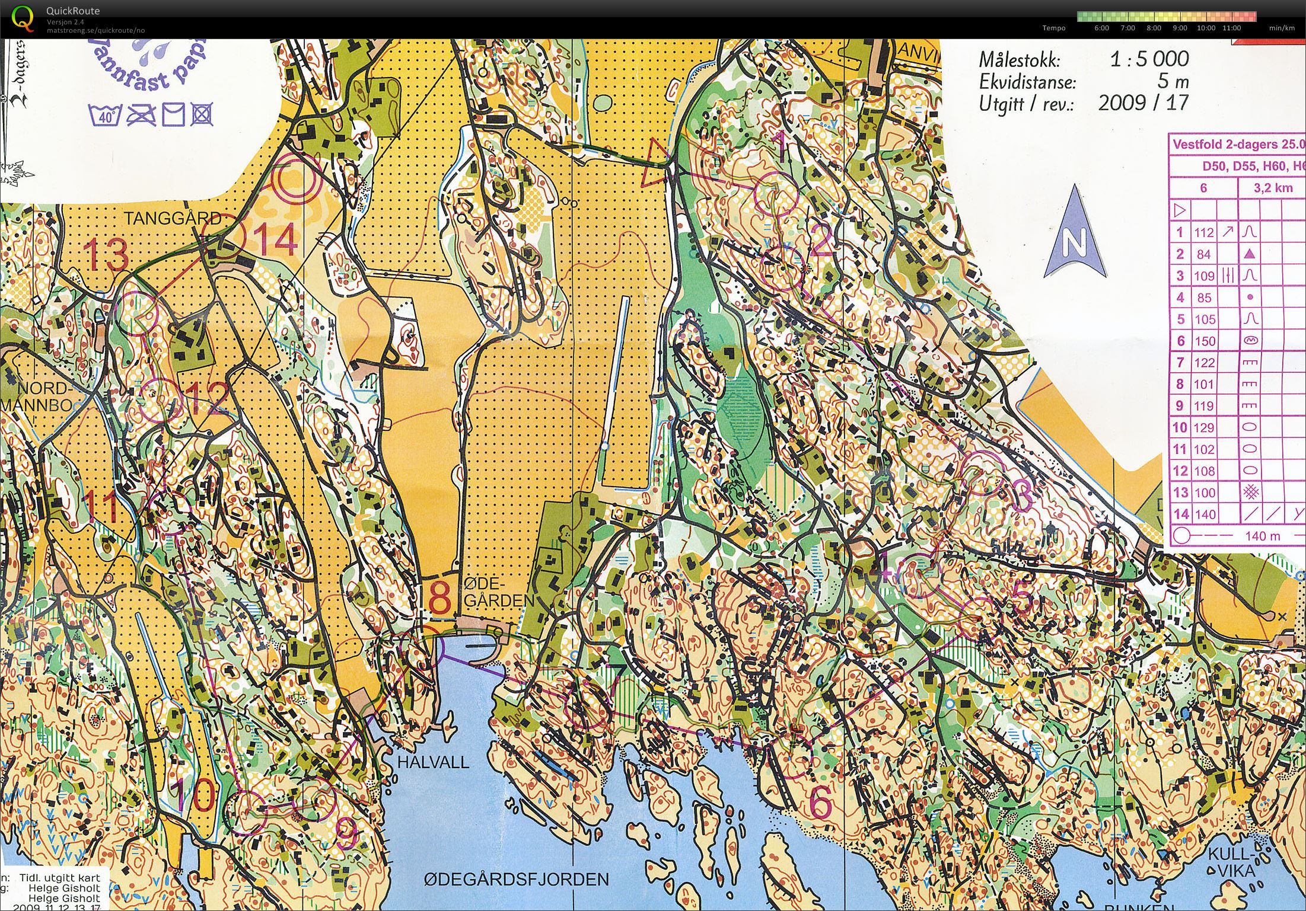Click the 2009 / 17 revision value
This screenshot has height=911, width=1306.
click(x=1143, y=103)
